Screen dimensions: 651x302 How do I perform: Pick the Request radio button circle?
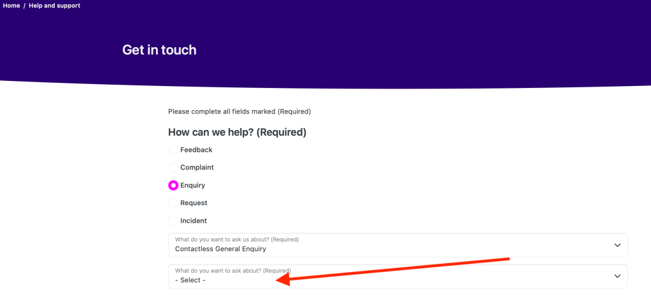pyautogui.click(x=173, y=203)
